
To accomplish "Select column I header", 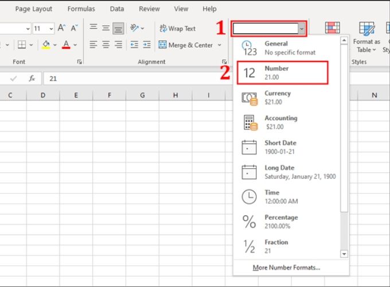I will tap(208, 95).
